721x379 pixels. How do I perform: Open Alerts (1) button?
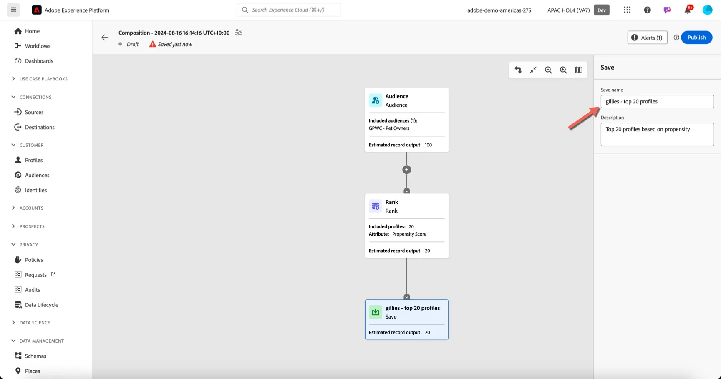647,38
